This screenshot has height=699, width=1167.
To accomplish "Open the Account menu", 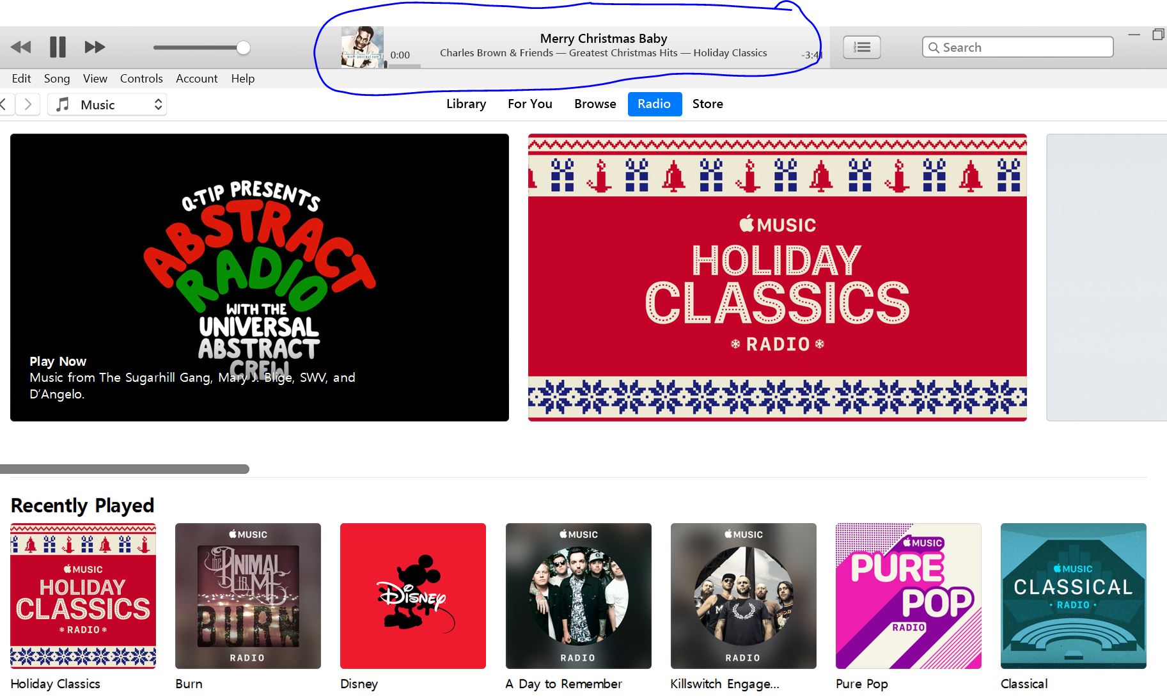I will tap(196, 78).
